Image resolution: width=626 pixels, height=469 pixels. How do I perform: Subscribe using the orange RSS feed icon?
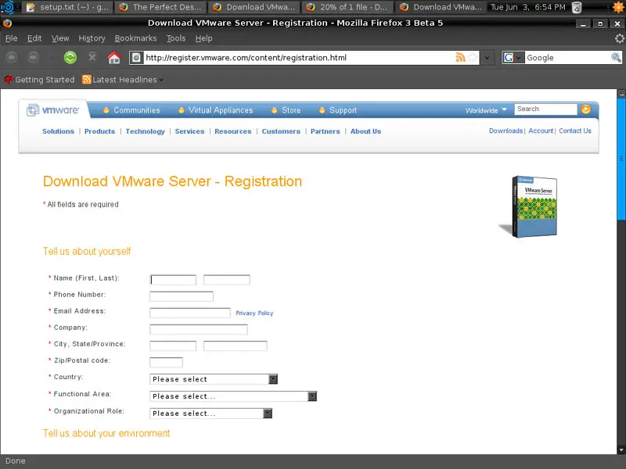tap(460, 57)
